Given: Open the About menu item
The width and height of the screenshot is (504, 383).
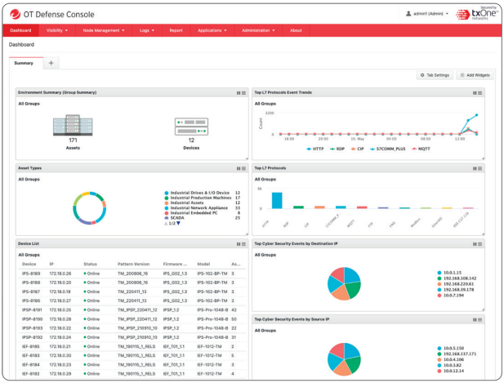Looking at the screenshot, I should point(296,30).
